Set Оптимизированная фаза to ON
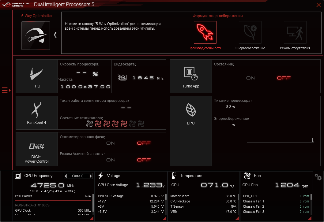Screen dimensions: 324x222 111,143
